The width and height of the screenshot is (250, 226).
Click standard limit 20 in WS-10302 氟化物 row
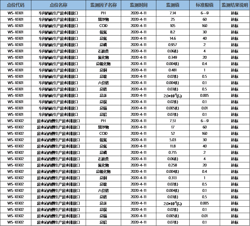click(205, 165)
